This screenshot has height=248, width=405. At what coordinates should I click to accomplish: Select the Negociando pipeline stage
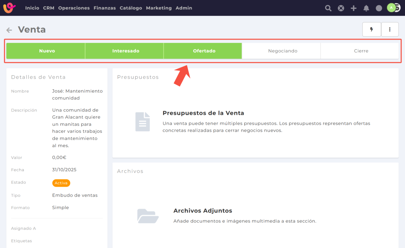click(282, 51)
